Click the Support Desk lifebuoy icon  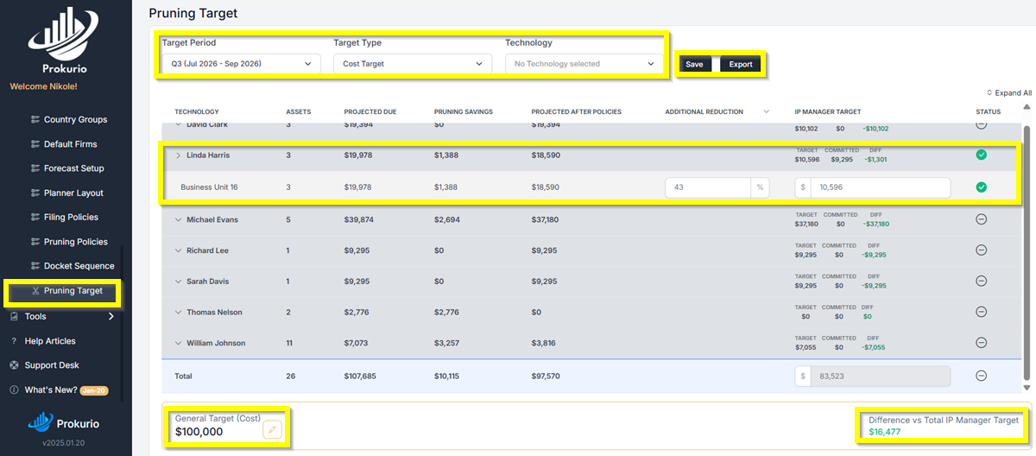(x=14, y=365)
